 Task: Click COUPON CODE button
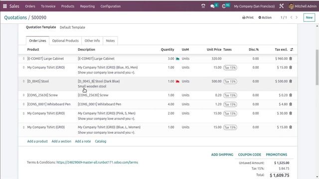coord(249,155)
